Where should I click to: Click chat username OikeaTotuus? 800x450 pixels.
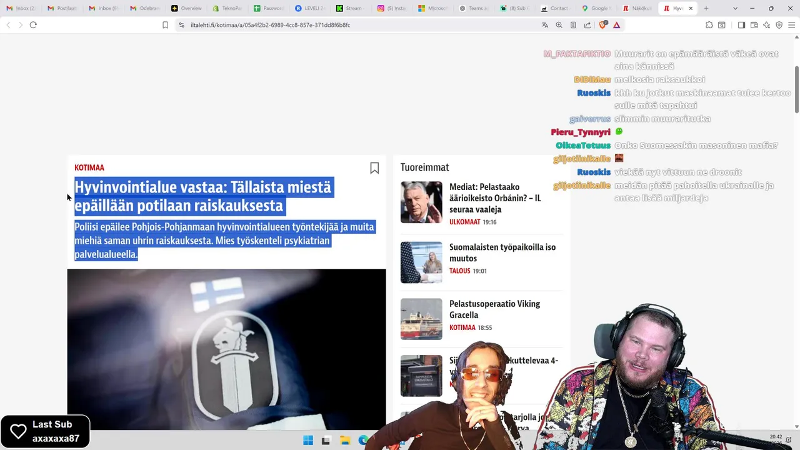tap(583, 146)
